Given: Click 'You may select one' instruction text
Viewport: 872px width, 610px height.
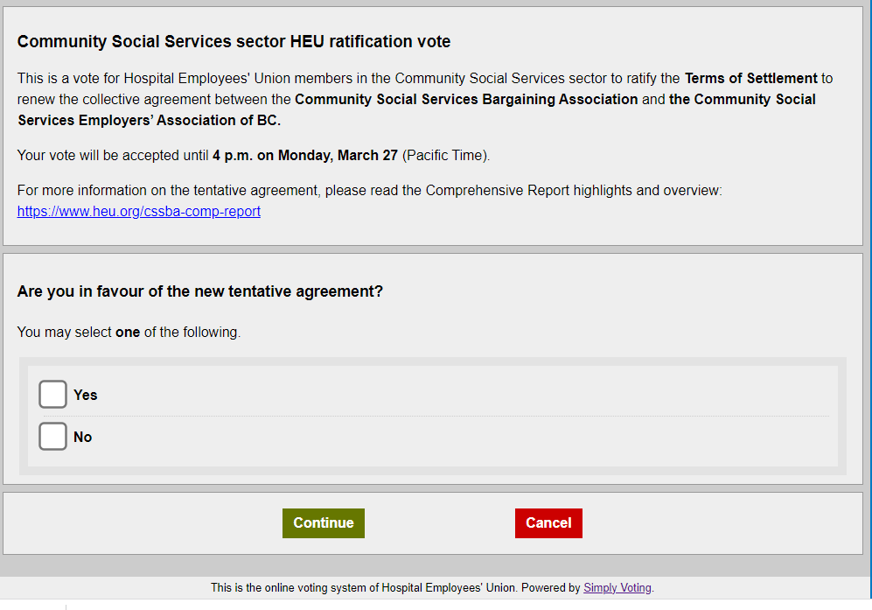Looking at the screenshot, I should coord(129,333).
